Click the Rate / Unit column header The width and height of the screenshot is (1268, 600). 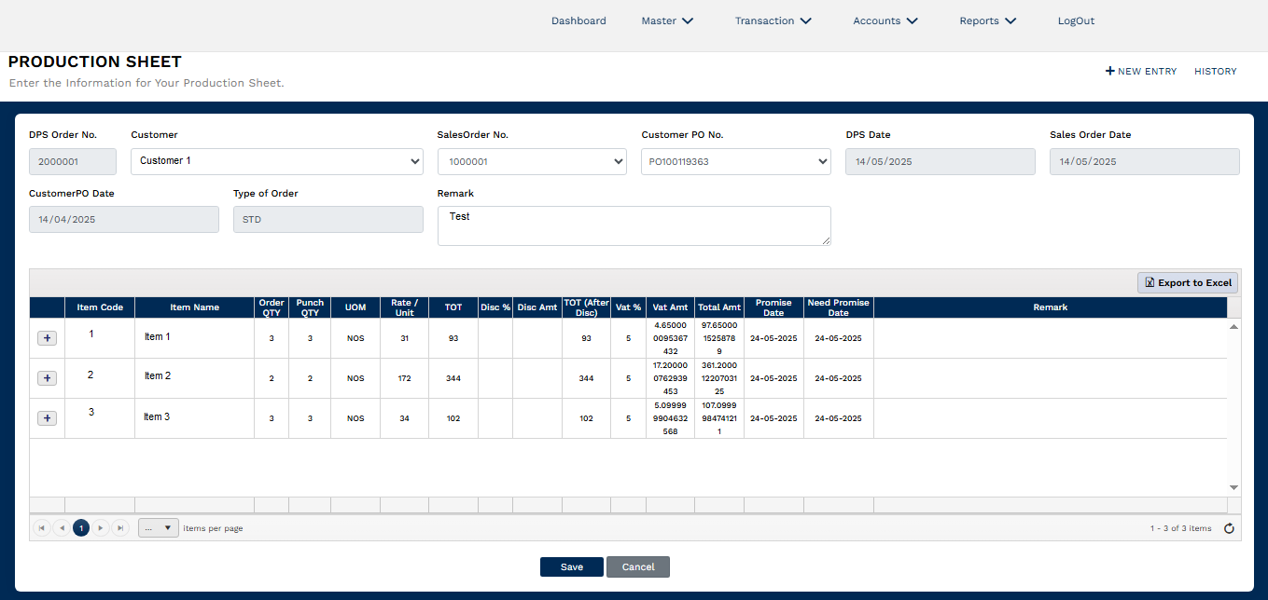(404, 307)
